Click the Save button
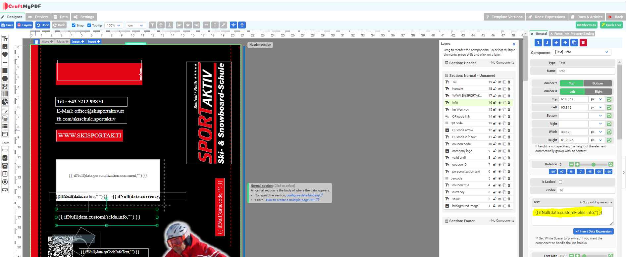The height and width of the screenshot is (257, 626). (x=7, y=25)
